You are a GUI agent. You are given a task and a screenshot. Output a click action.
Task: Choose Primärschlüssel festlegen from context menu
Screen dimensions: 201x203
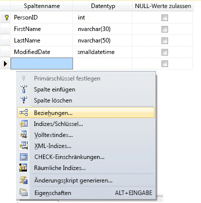(x=86, y=78)
